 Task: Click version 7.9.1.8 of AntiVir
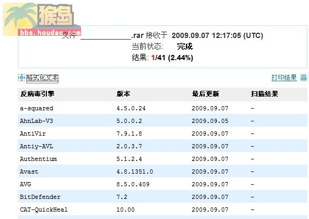pyautogui.click(x=129, y=134)
